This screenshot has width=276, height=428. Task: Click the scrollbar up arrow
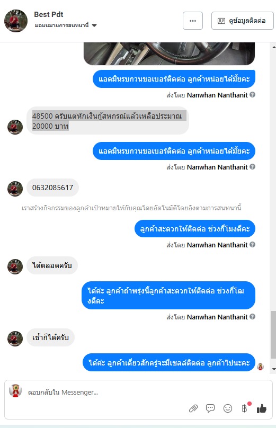(x=273, y=47)
